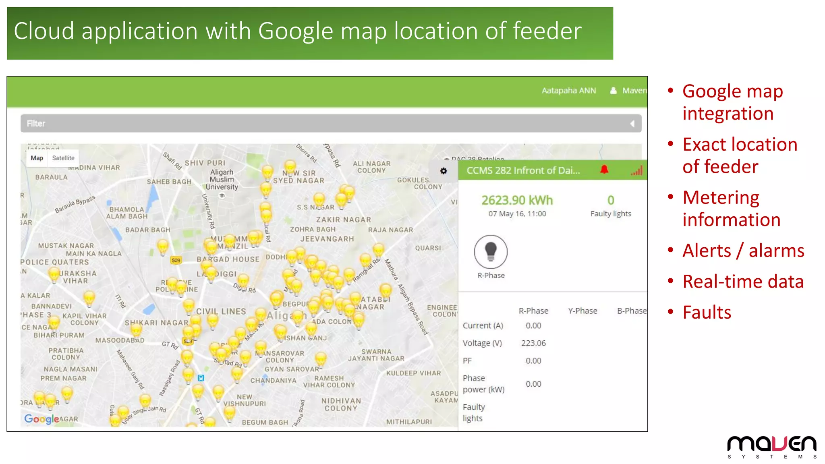The width and height of the screenshot is (825, 464).
Task: Click the Filter bar label
Action: point(36,124)
